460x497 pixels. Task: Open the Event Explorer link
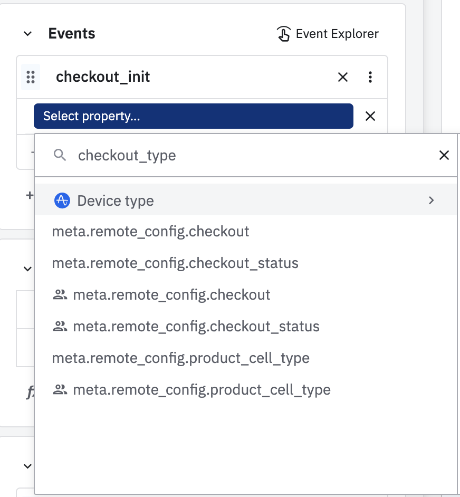[337, 34]
